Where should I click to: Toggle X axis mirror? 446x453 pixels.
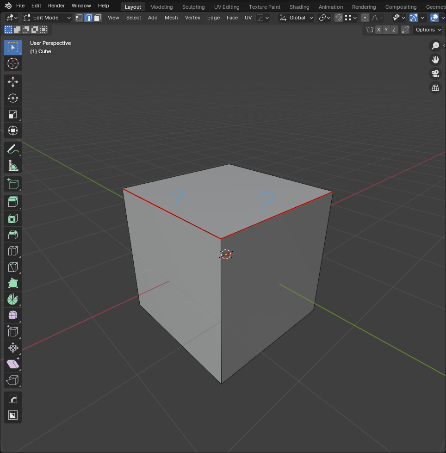tap(378, 30)
